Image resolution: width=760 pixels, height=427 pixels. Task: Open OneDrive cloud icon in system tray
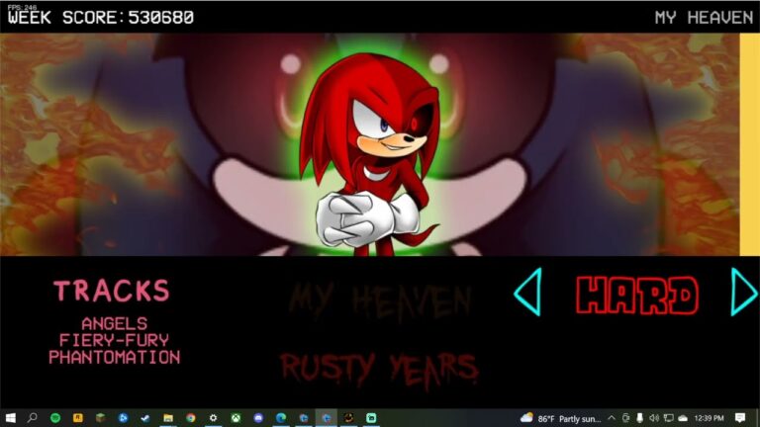coord(683,418)
